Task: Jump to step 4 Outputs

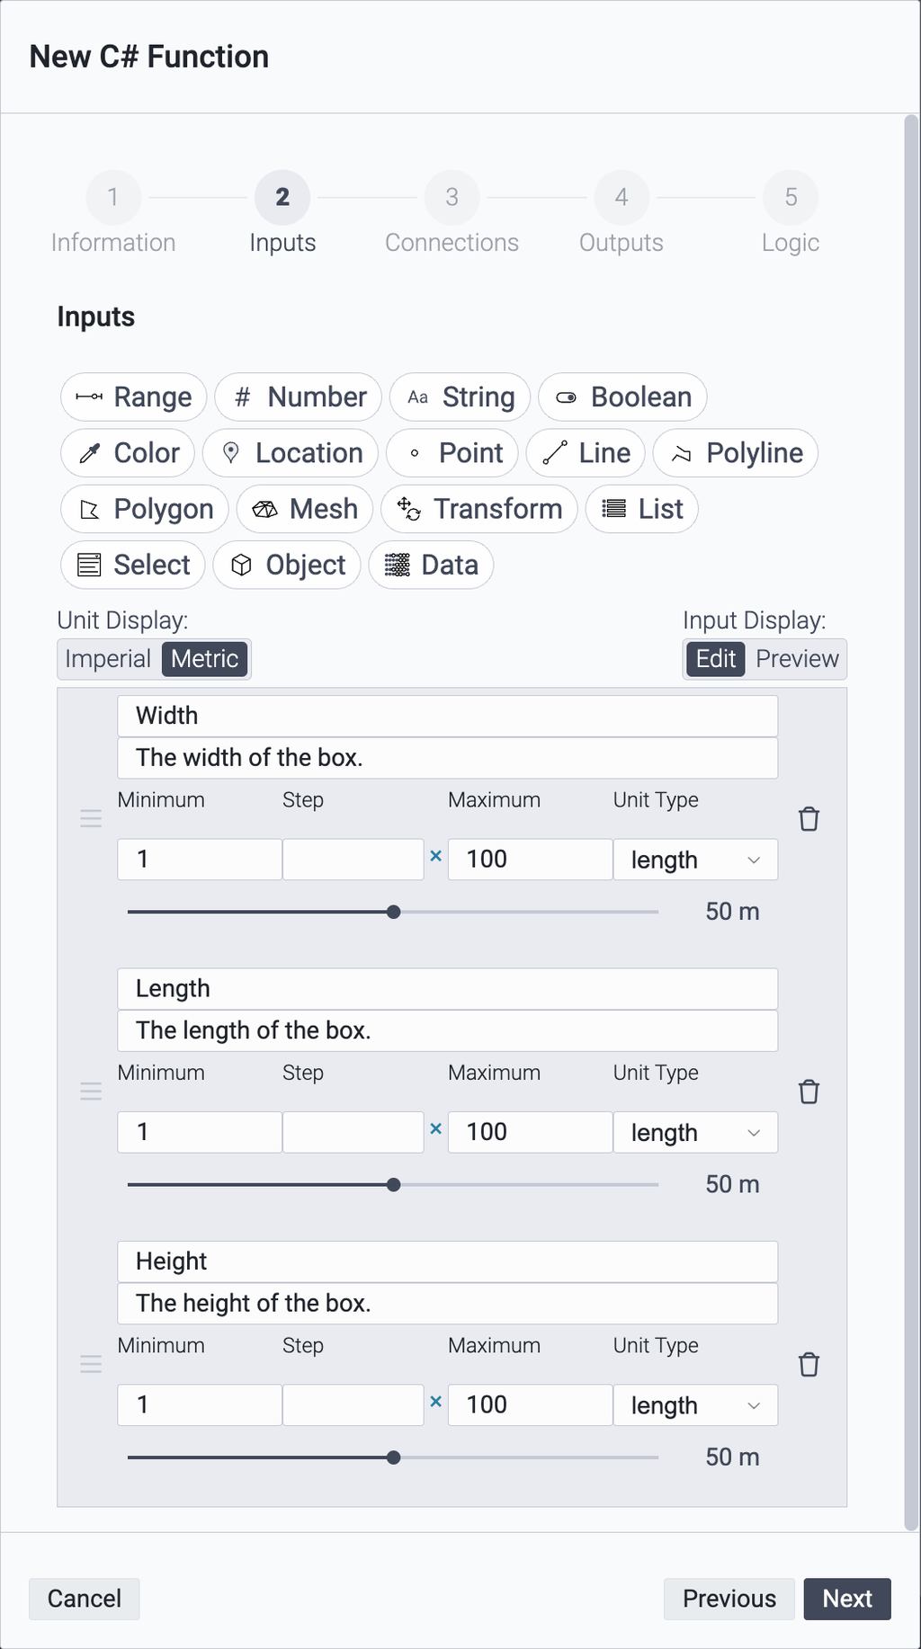Action: 621,214
